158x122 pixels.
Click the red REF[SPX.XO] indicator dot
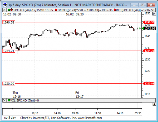coord(115,10)
